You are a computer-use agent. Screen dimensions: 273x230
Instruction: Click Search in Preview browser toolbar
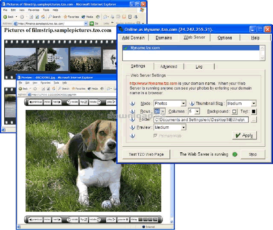(x=64, y=89)
